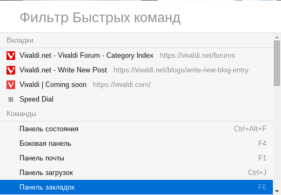The image size is (281, 195).
Task: Open the Vivaldi | Coming soon tab entry
Action: tap(136, 85)
